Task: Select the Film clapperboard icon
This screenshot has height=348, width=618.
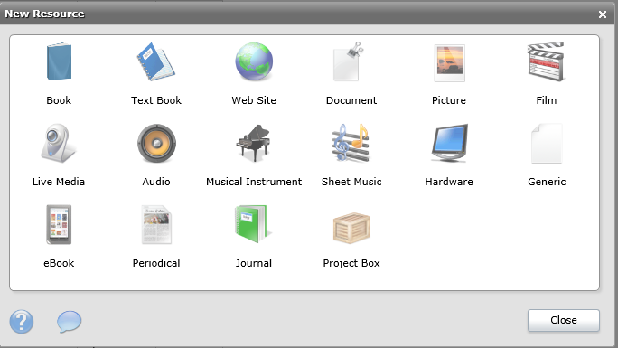Action: click(x=547, y=61)
